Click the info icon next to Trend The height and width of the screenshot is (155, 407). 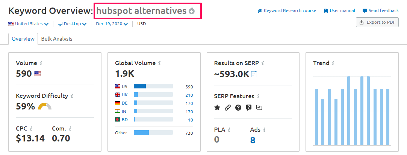coord(333,63)
